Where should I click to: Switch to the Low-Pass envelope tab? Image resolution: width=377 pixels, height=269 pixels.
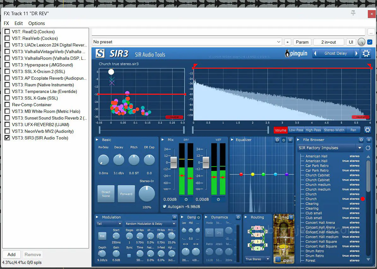pos(296,130)
